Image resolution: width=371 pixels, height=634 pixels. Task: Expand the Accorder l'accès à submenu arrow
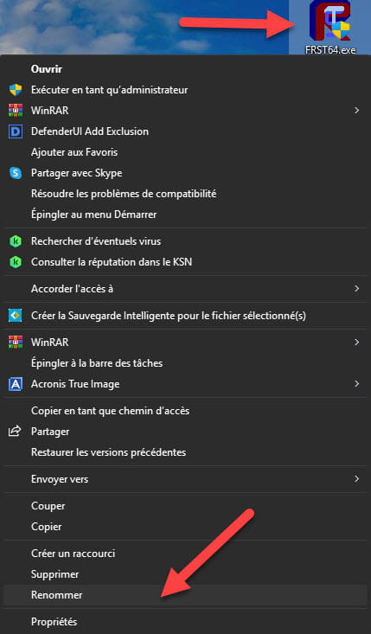pos(356,289)
